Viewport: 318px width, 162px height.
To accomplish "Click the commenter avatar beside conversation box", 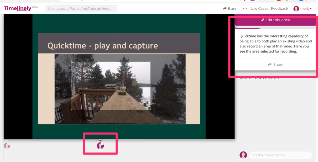I will [243, 155].
